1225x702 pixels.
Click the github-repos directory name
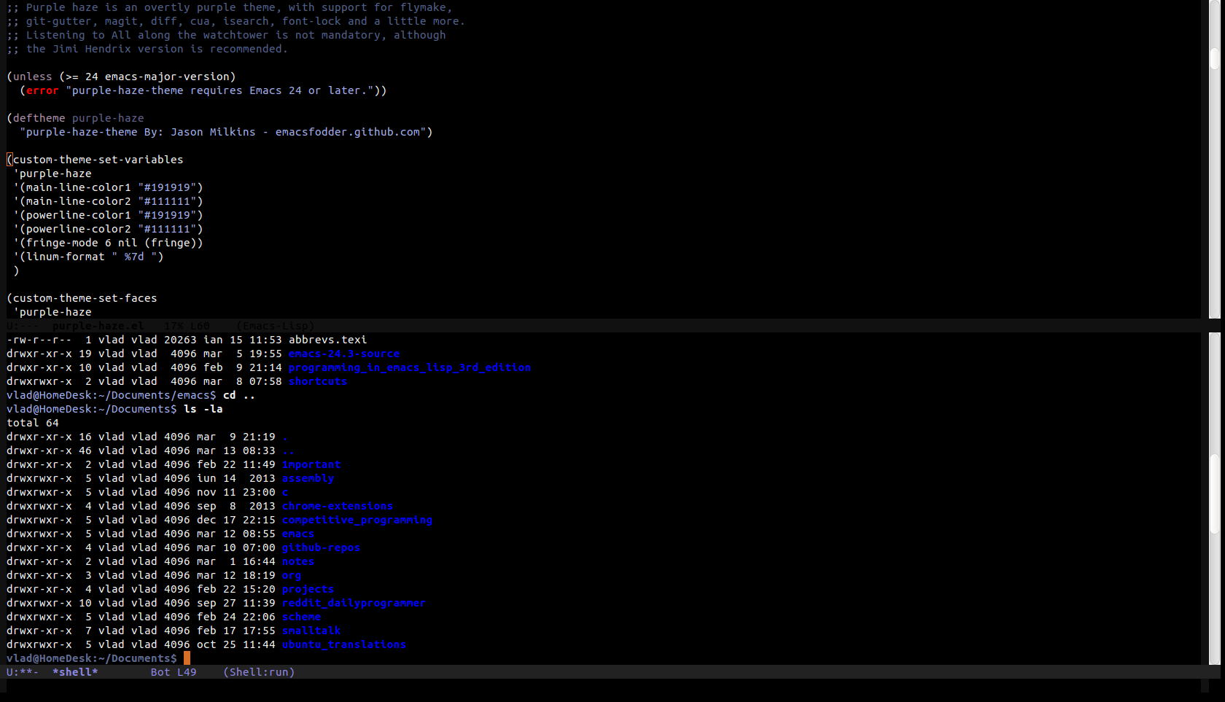(x=321, y=547)
